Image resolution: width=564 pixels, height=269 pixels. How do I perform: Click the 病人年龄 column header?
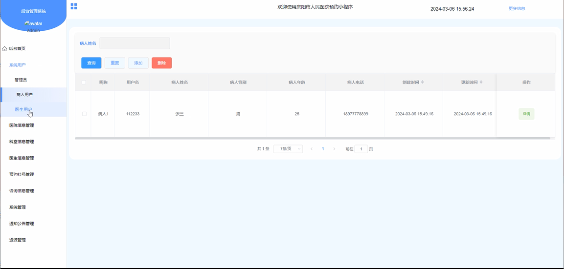tap(297, 82)
